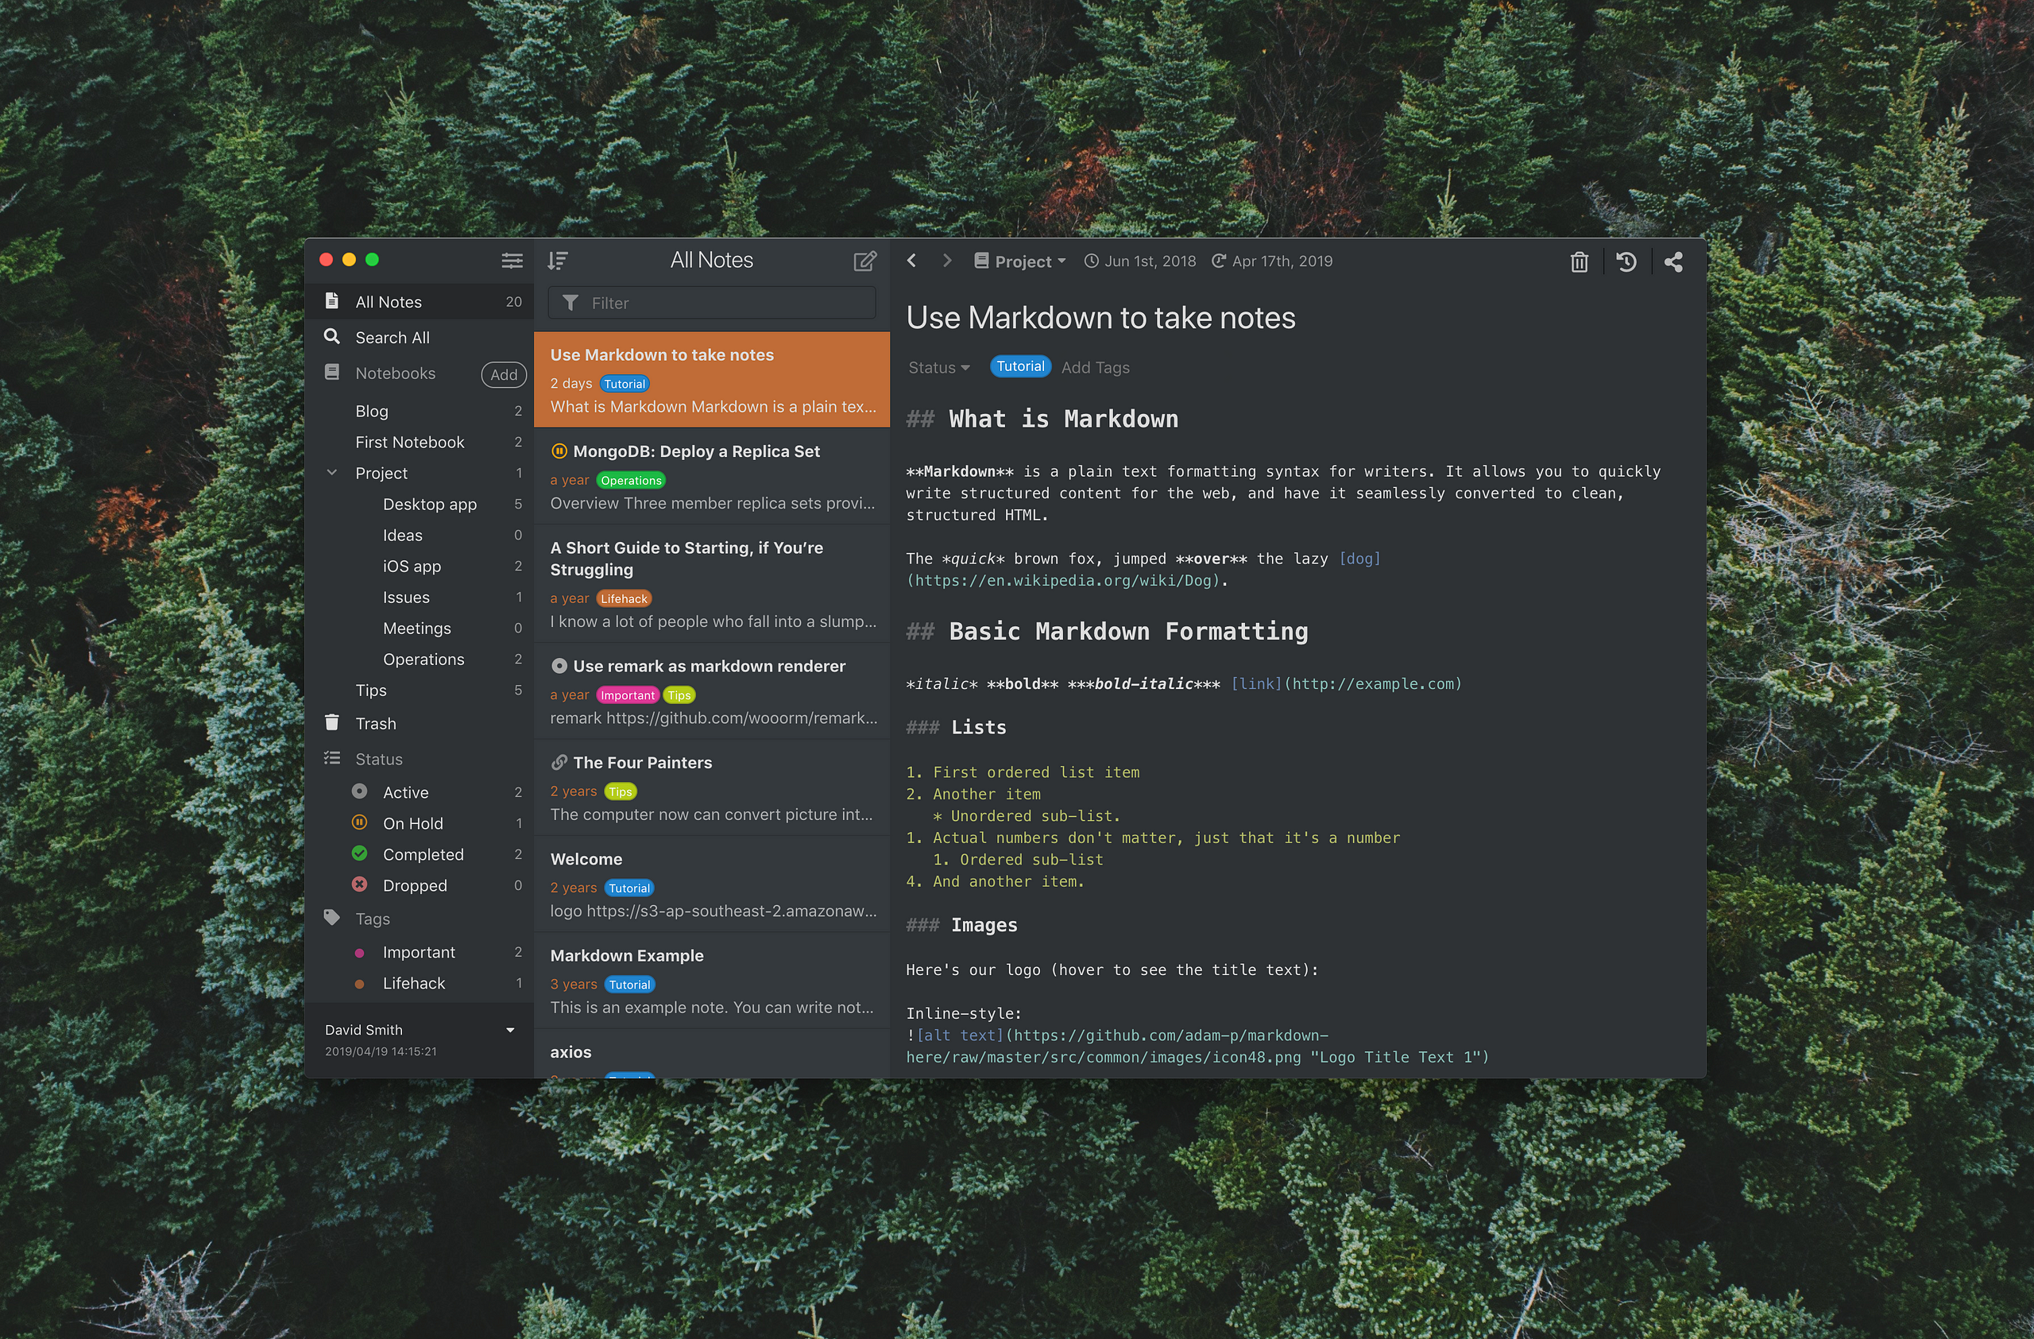Image resolution: width=2034 pixels, height=1339 pixels.
Task: Click the share icon for current note
Action: point(1674,261)
